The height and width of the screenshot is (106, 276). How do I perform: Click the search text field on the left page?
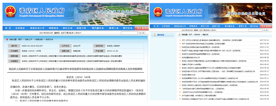tap(129, 33)
